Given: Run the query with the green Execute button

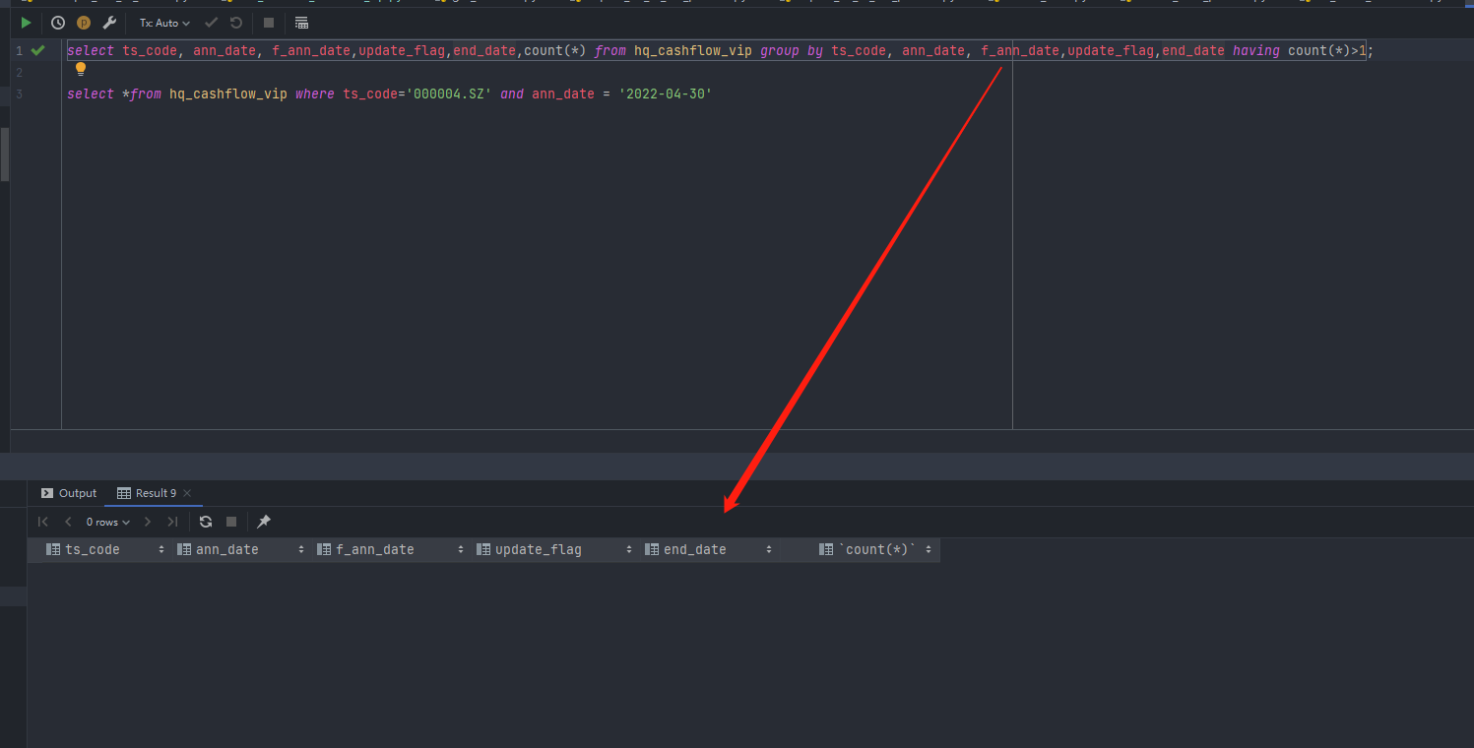Looking at the screenshot, I should point(26,23).
